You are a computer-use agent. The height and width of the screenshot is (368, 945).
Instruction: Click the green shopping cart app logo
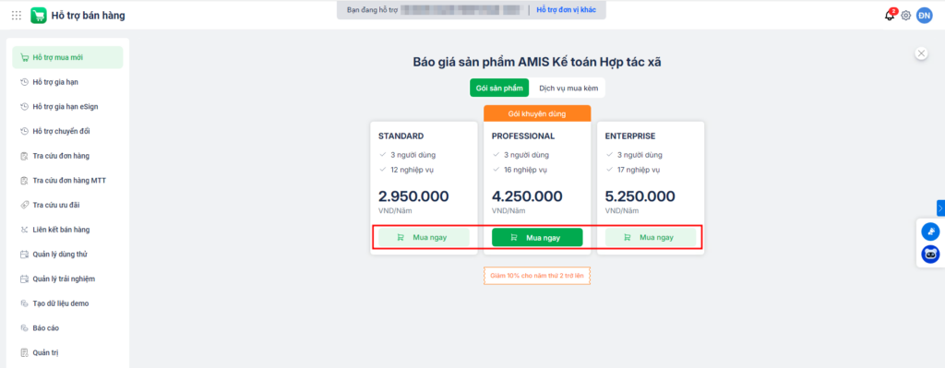pyautogui.click(x=39, y=16)
